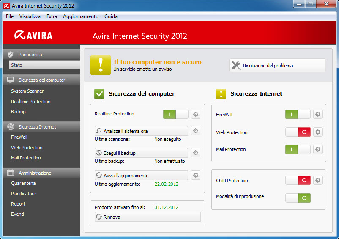Enable the Child Protection switch
This screenshot has width=339, height=239.
(298, 180)
